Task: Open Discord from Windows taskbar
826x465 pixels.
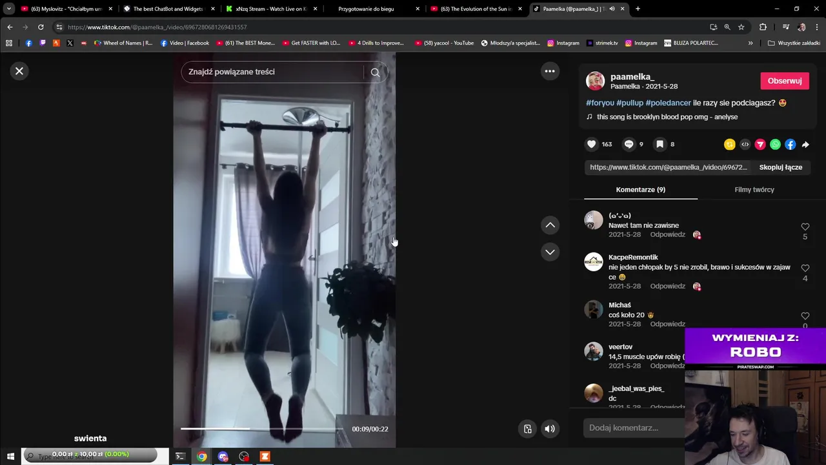Action: [x=223, y=457]
